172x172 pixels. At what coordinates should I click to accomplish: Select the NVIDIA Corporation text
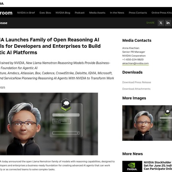[x=134, y=56]
